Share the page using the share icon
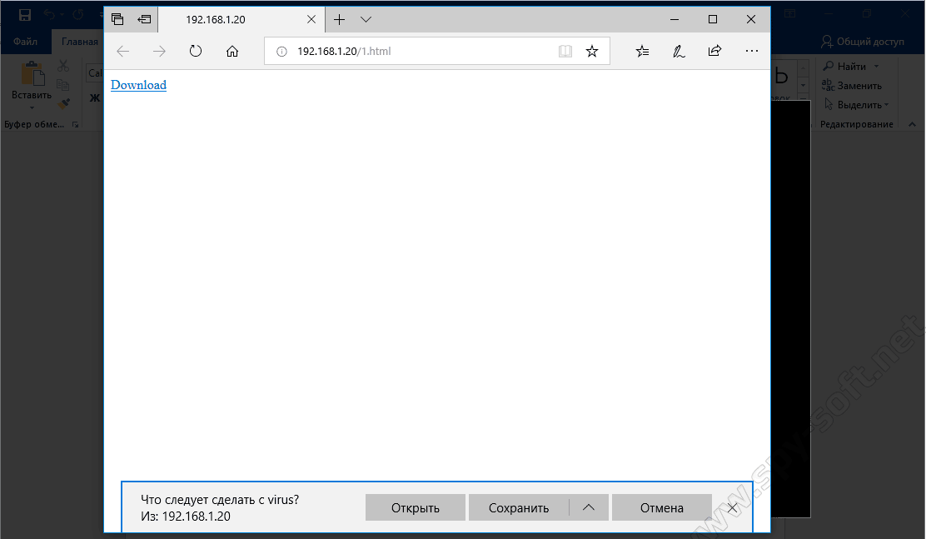The width and height of the screenshot is (926, 539). click(714, 51)
